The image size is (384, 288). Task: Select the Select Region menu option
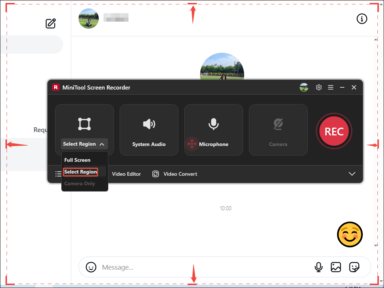tap(80, 172)
